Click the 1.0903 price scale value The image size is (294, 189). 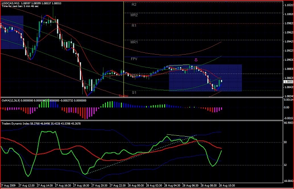point(289,60)
